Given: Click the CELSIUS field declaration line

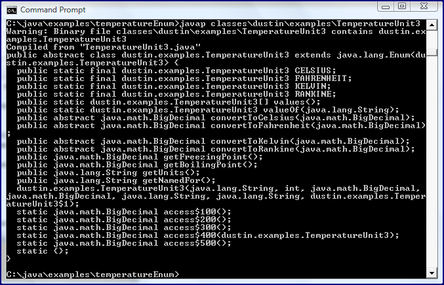Looking at the screenshot, I should click(176, 71).
